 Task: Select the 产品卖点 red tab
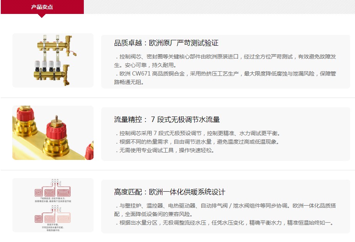(x=42, y=7)
